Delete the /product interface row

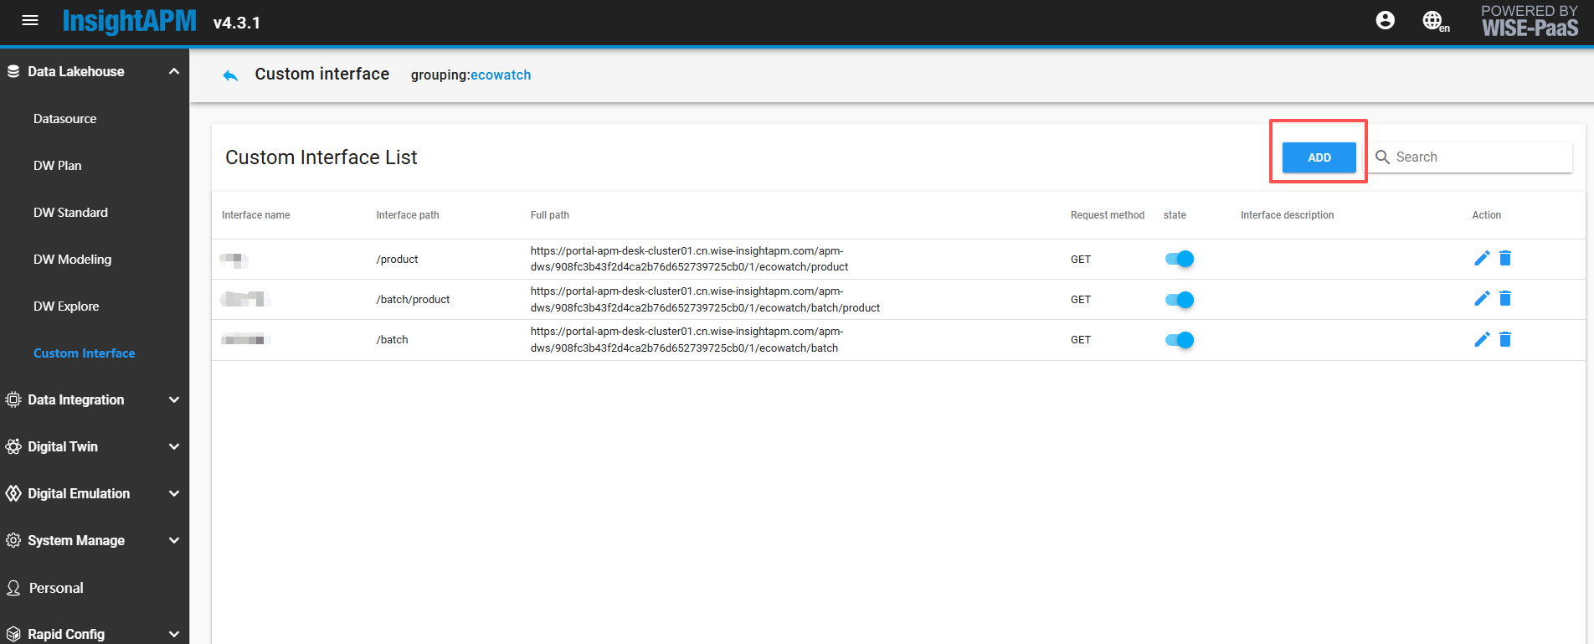click(x=1505, y=259)
